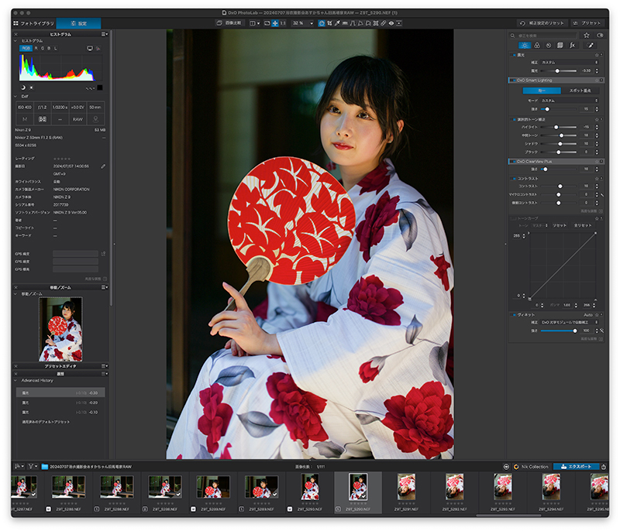Activate the hand pan tool in toolbar
Screen dimensions: 620x531
[322, 23]
